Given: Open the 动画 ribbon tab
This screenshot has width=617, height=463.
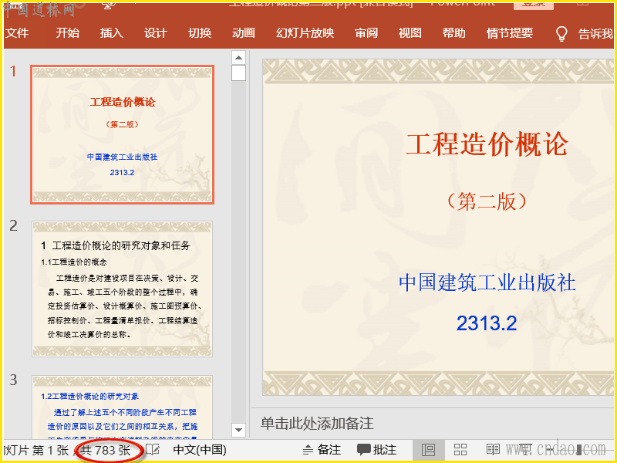Looking at the screenshot, I should pyautogui.click(x=244, y=33).
